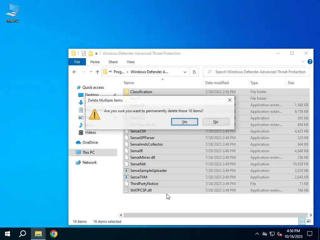Open taskbar search
This screenshot has width=320, height=240.
tap(22, 234)
